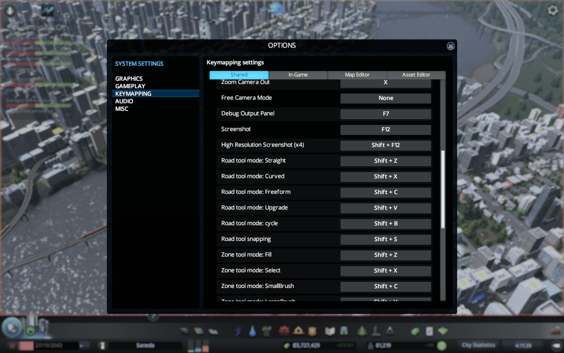564x353 pixels.
Task: Select the Electricity lightning bolt tool
Action: 238,331
